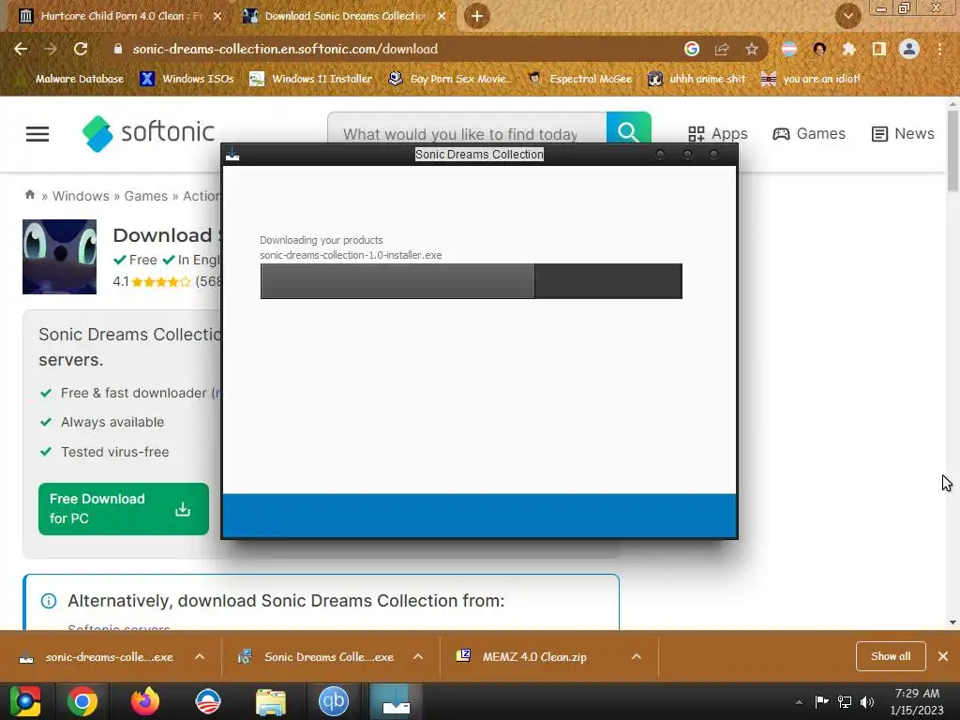Open the uhhh anime shit bookmark

[697, 79]
